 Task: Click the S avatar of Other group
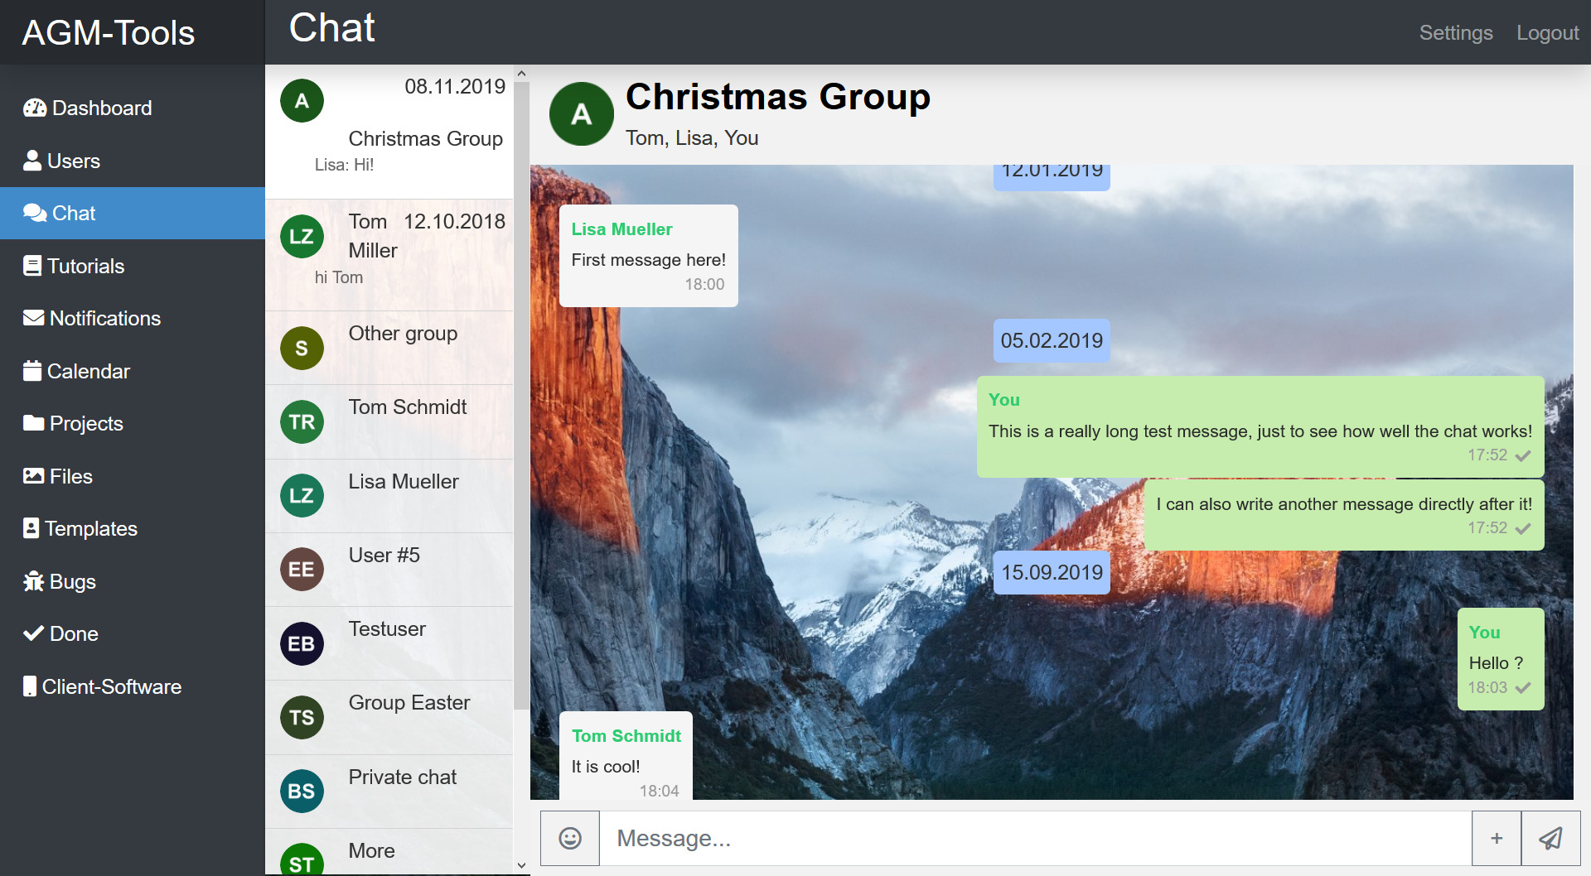point(302,349)
